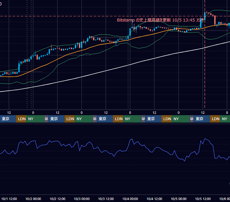Click the 東京 session block for 10/2
This screenshot has height=202, width=230.
tap(56, 119)
